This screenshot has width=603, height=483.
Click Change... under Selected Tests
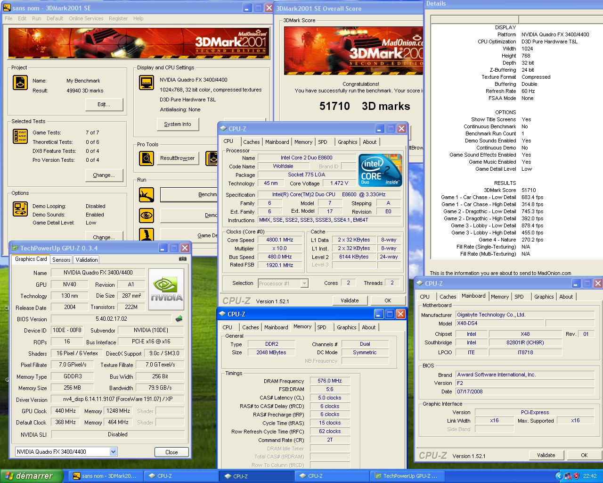pos(104,175)
